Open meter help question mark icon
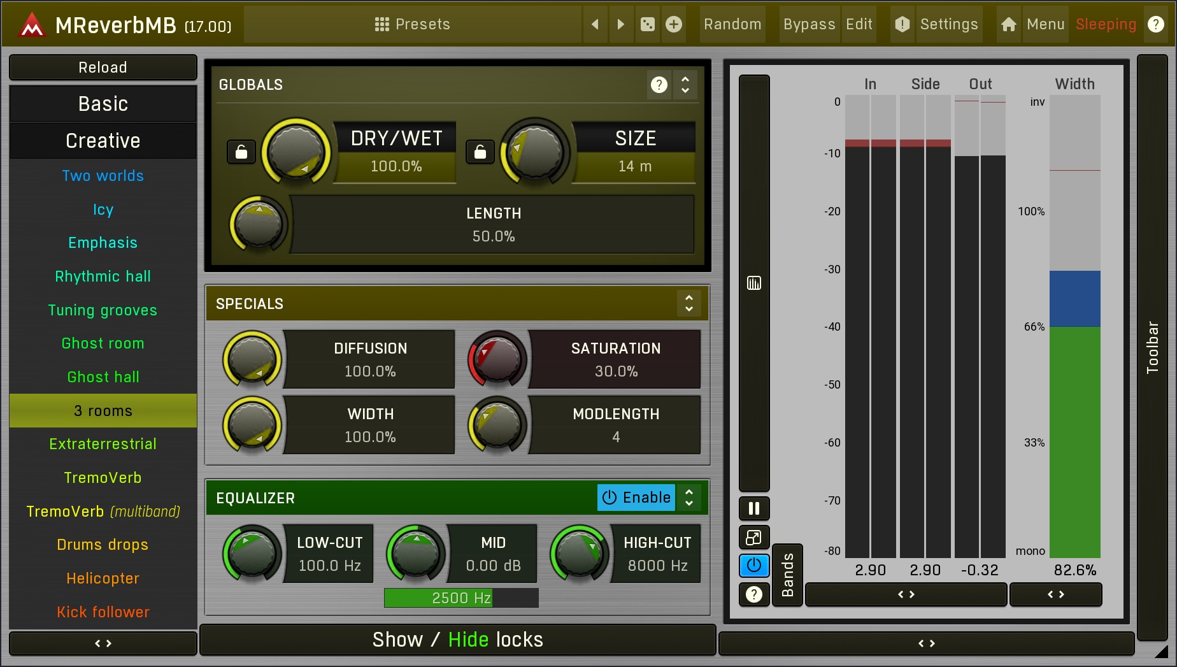Image resolution: width=1177 pixels, height=667 pixels. (x=754, y=594)
